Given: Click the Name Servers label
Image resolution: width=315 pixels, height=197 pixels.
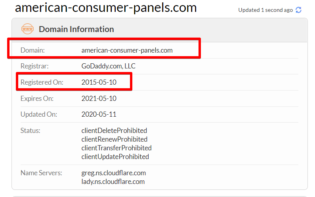Looking at the screenshot, I should click(41, 173).
